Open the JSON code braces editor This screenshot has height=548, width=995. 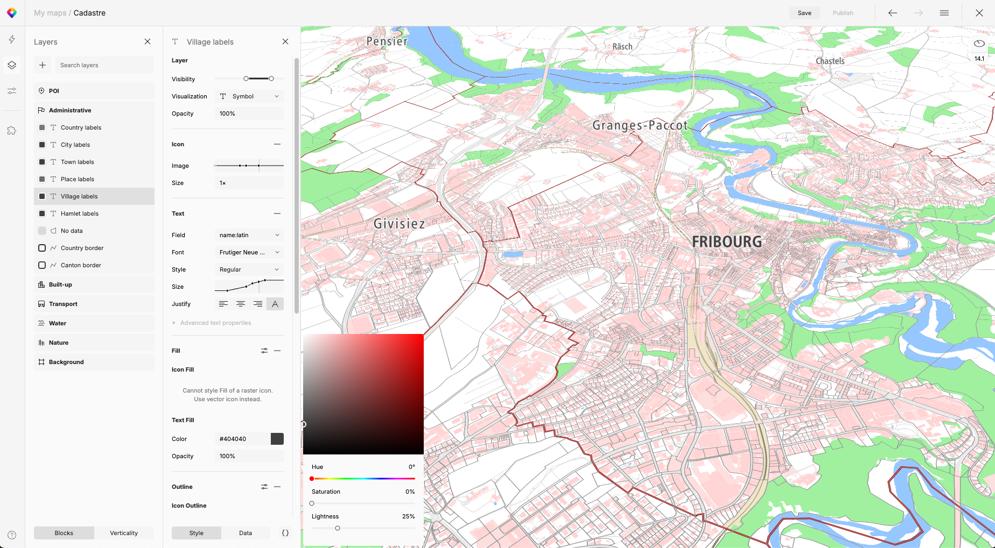click(285, 533)
